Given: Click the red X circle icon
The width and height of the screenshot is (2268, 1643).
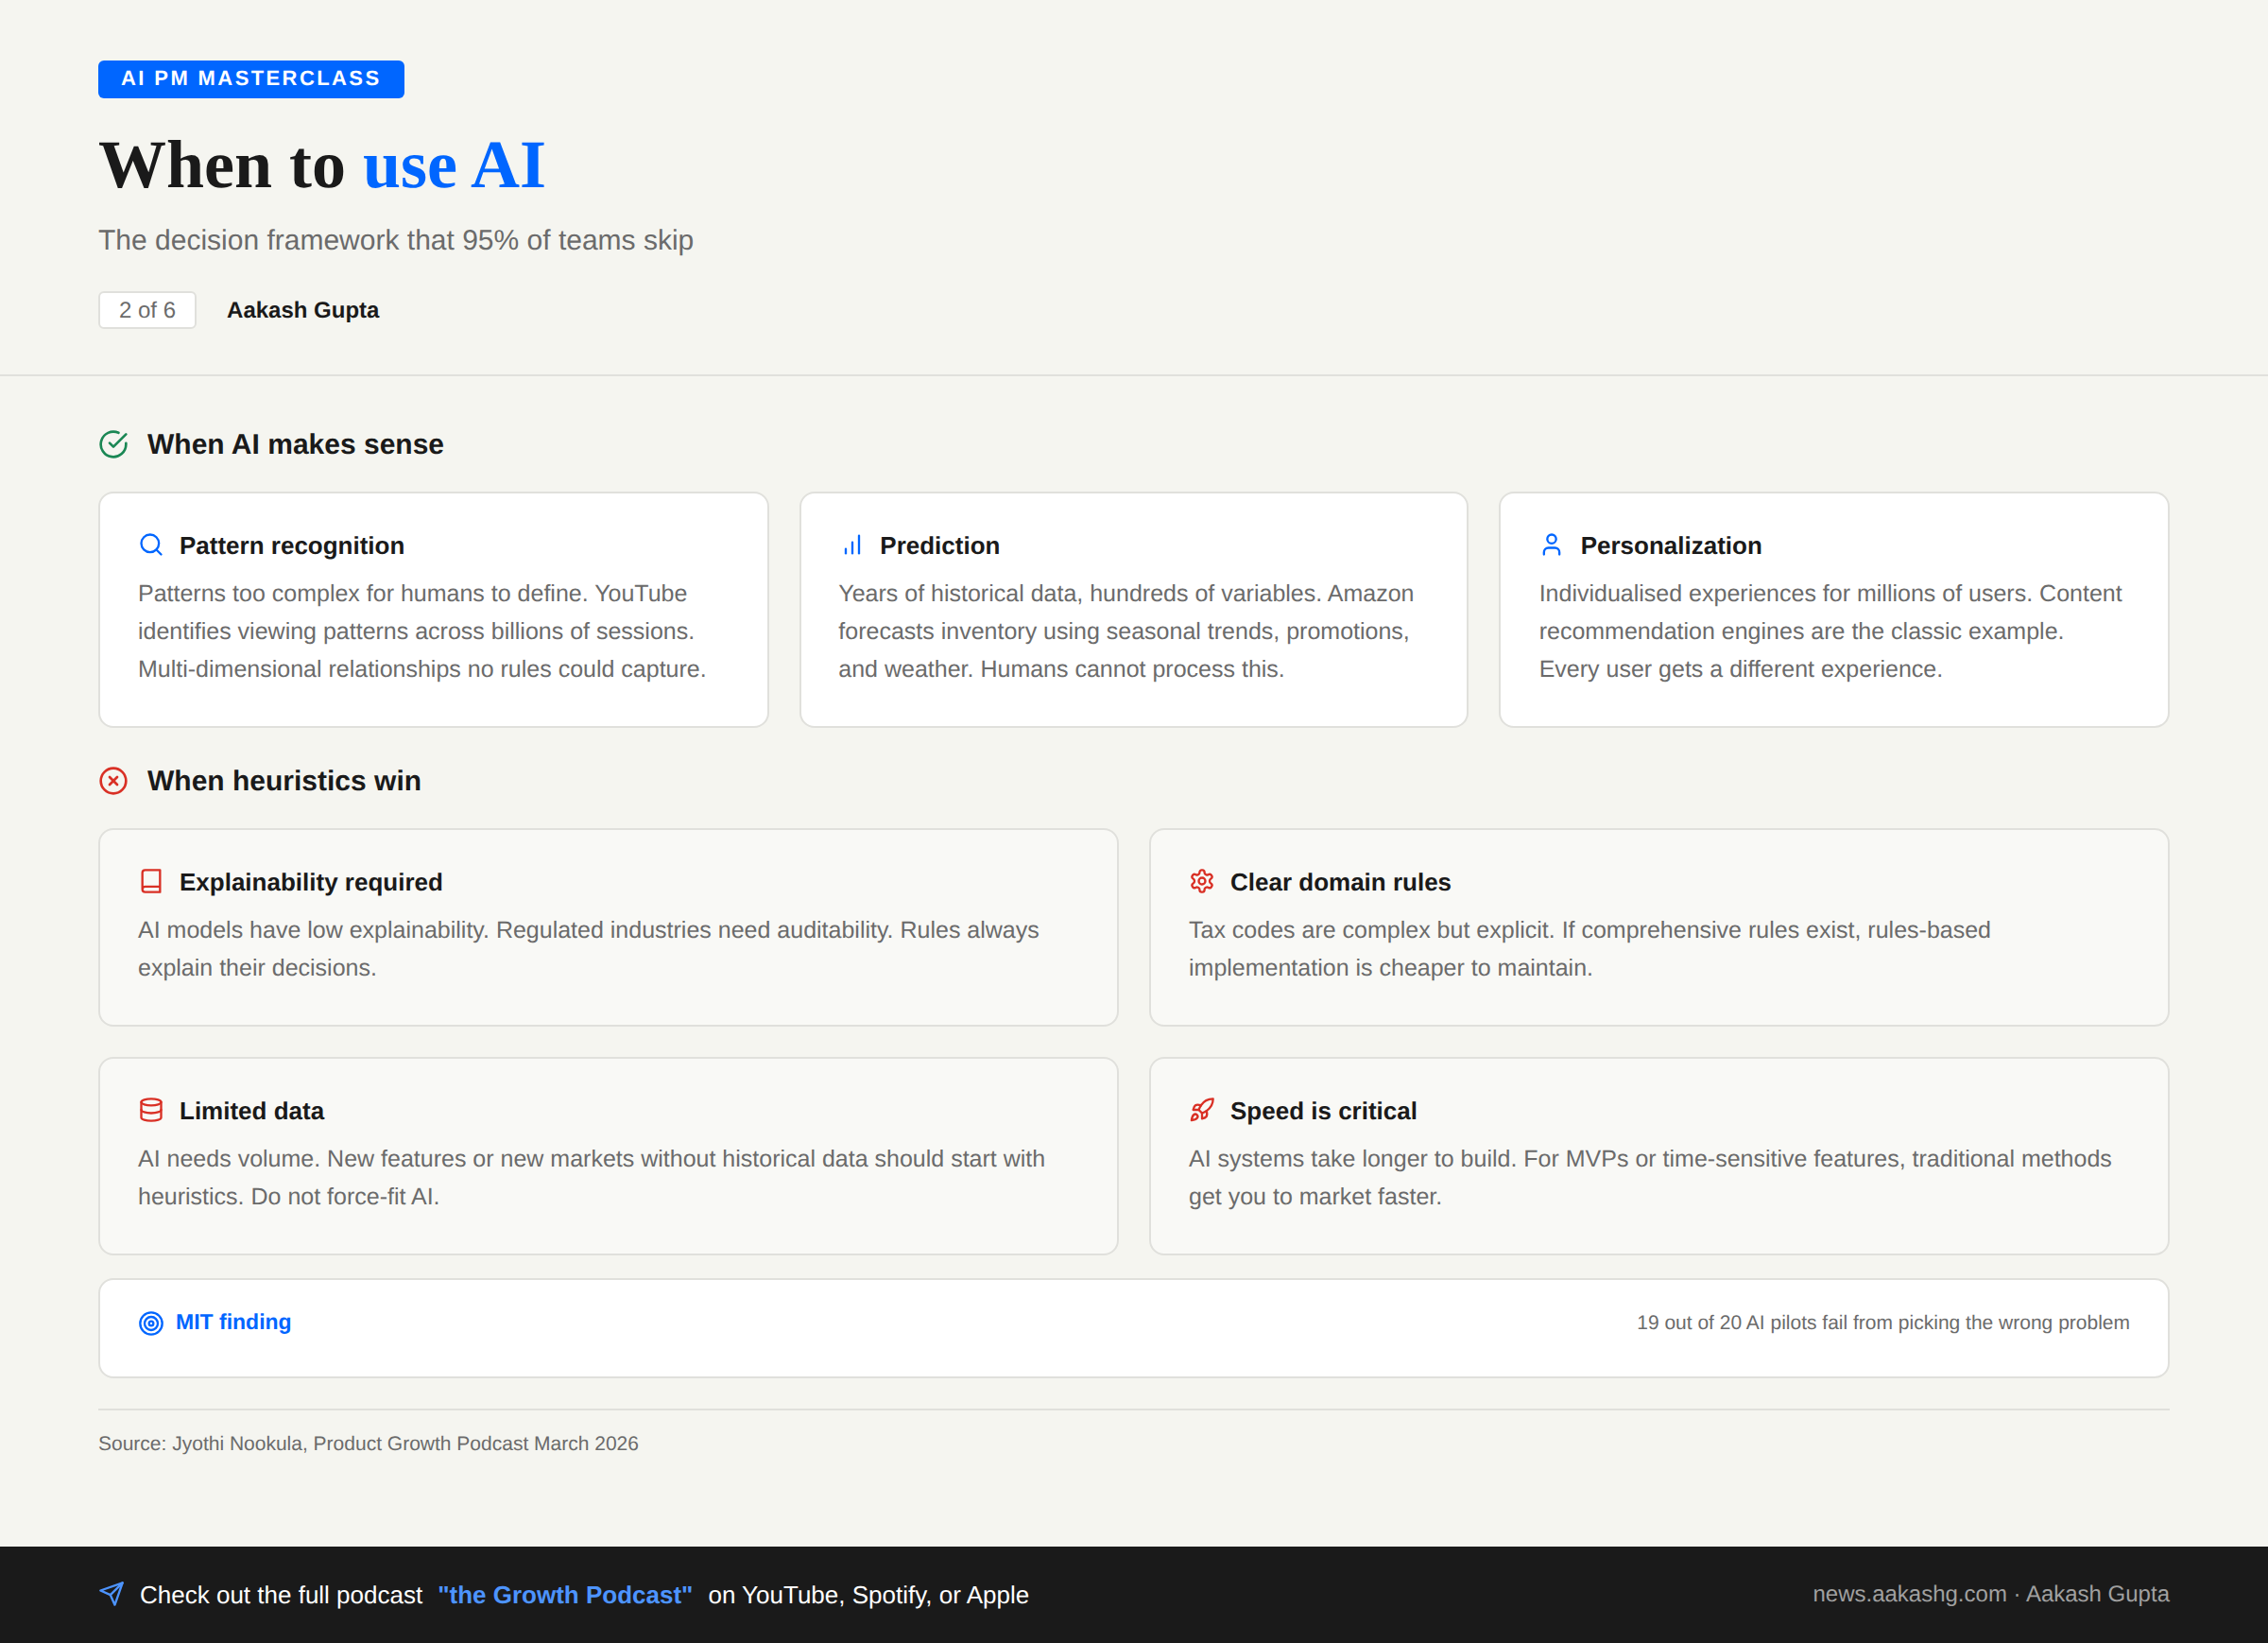Looking at the screenshot, I should coord(114,781).
